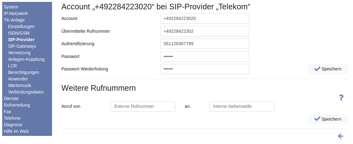The image size is (353, 144).
Task: Save the Weitere Rufnummern entry
Action: pyautogui.click(x=328, y=119)
